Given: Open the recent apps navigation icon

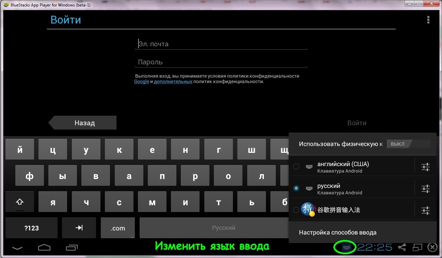Looking at the screenshot, I should (72, 247).
